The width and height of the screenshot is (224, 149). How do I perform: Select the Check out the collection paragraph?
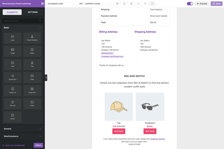coord(134,85)
